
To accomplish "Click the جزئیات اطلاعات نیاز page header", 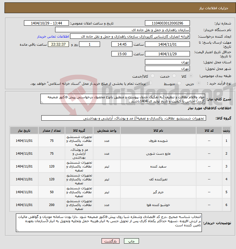I will click(x=214, y=8).
